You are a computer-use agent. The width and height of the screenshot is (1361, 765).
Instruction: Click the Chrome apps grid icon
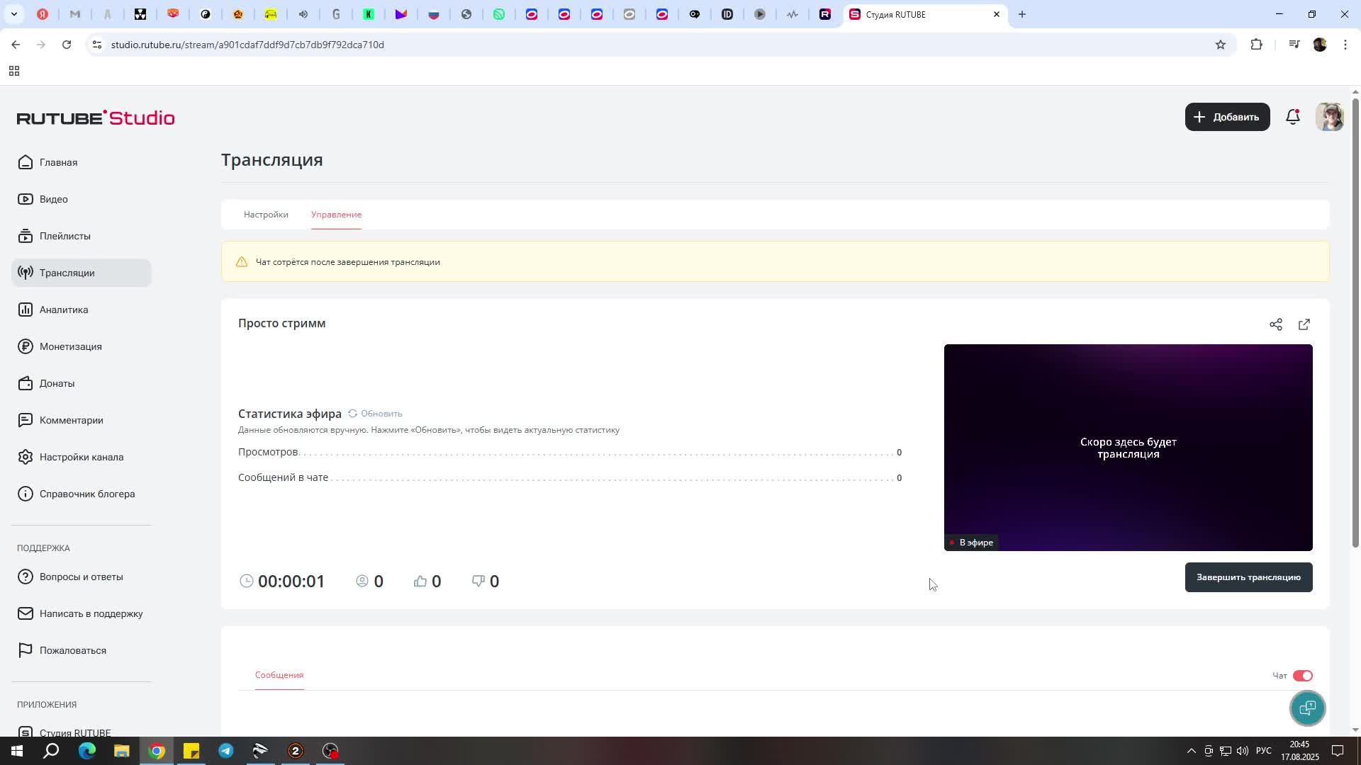click(x=13, y=71)
